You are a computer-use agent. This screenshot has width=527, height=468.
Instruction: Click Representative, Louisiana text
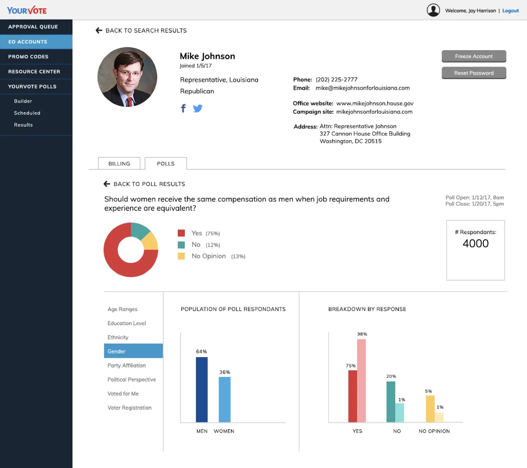pos(219,80)
